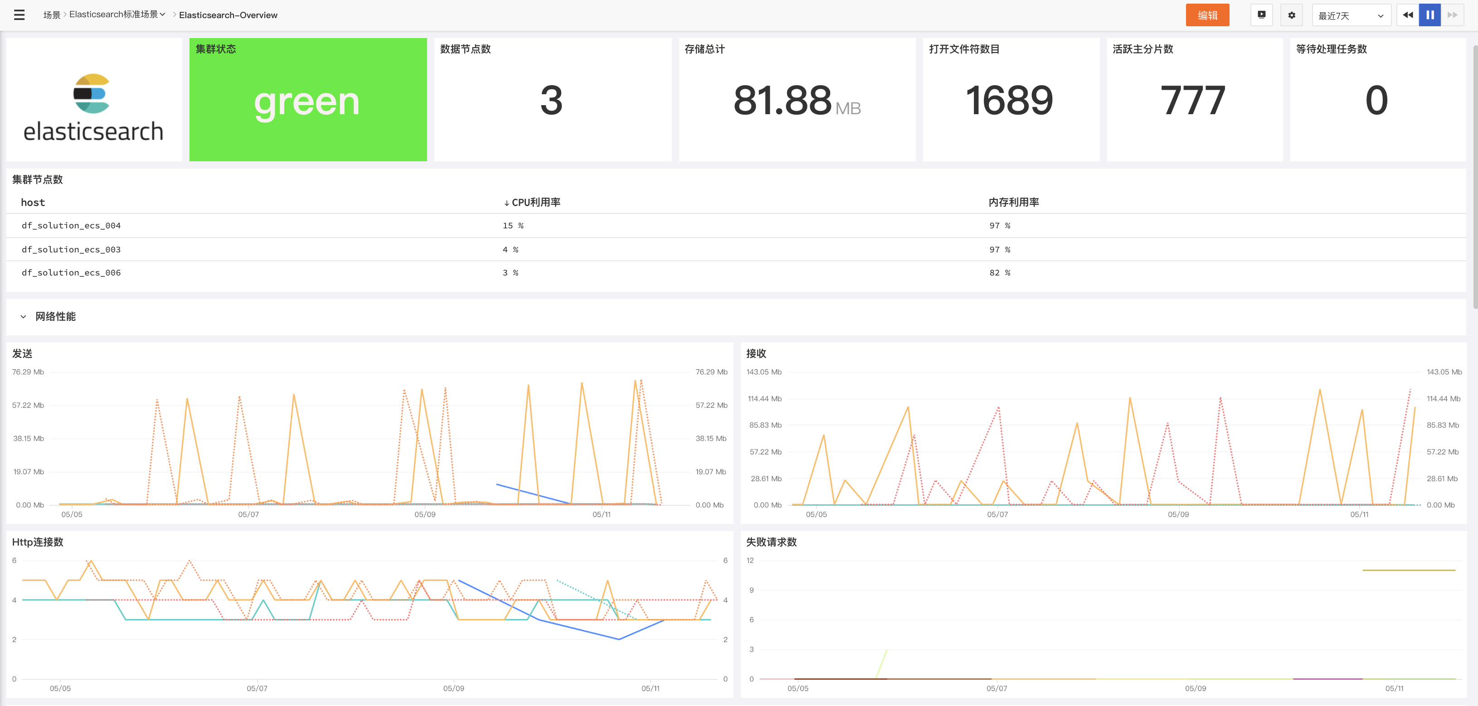Click the host column header
This screenshot has width=1478, height=706.
(33, 203)
